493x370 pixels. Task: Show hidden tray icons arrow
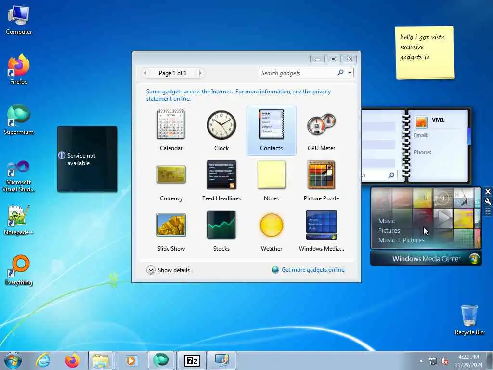(421, 361)
